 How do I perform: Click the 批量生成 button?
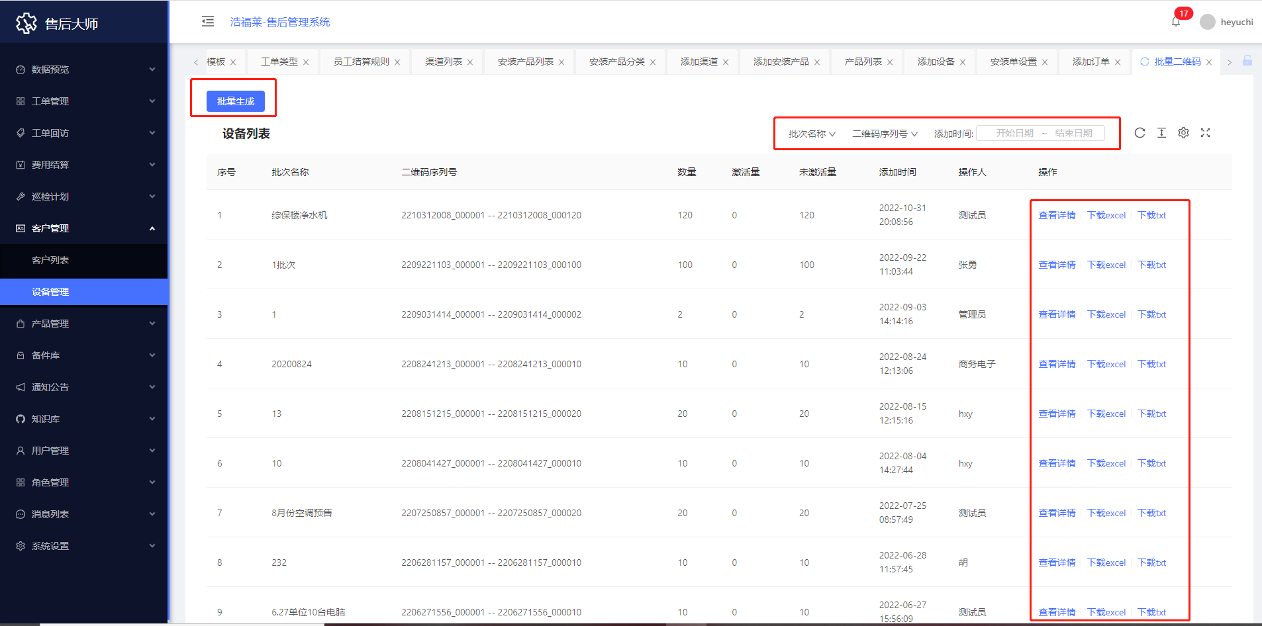pos(236,101)
